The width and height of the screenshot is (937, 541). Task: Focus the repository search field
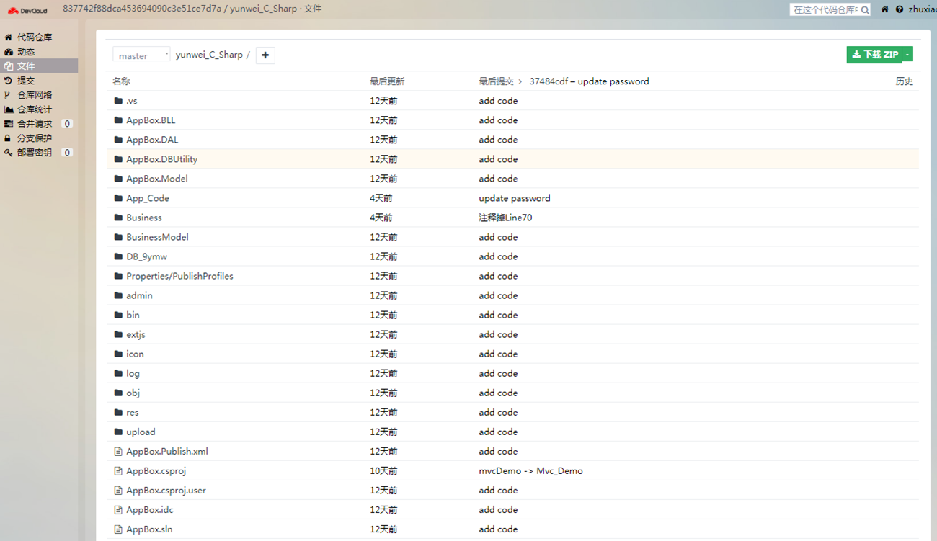point(825,10)
